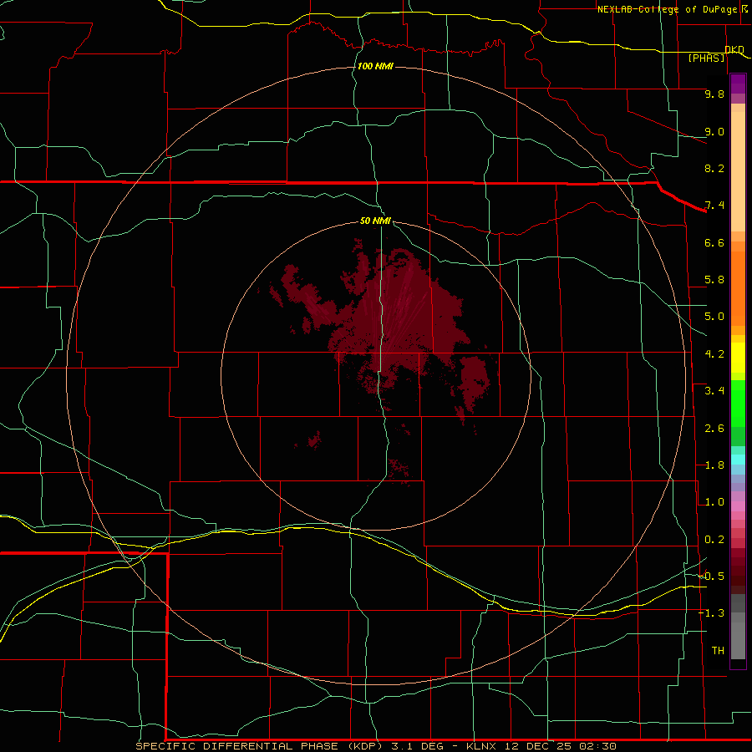Click the 0.2 scale value

point(714,540)
